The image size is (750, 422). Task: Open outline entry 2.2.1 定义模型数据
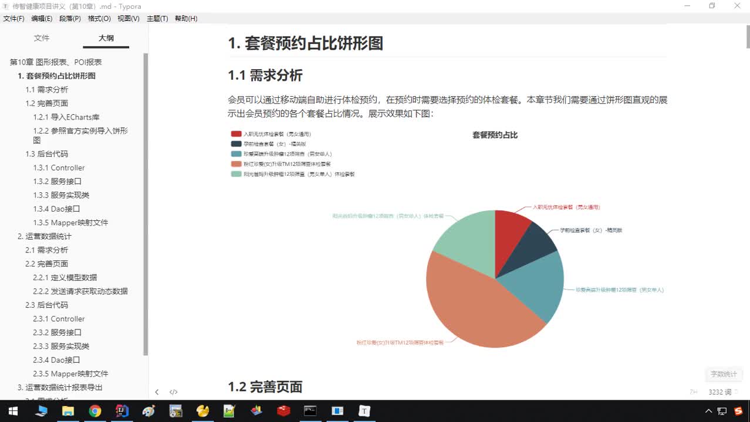click(65, 278)
